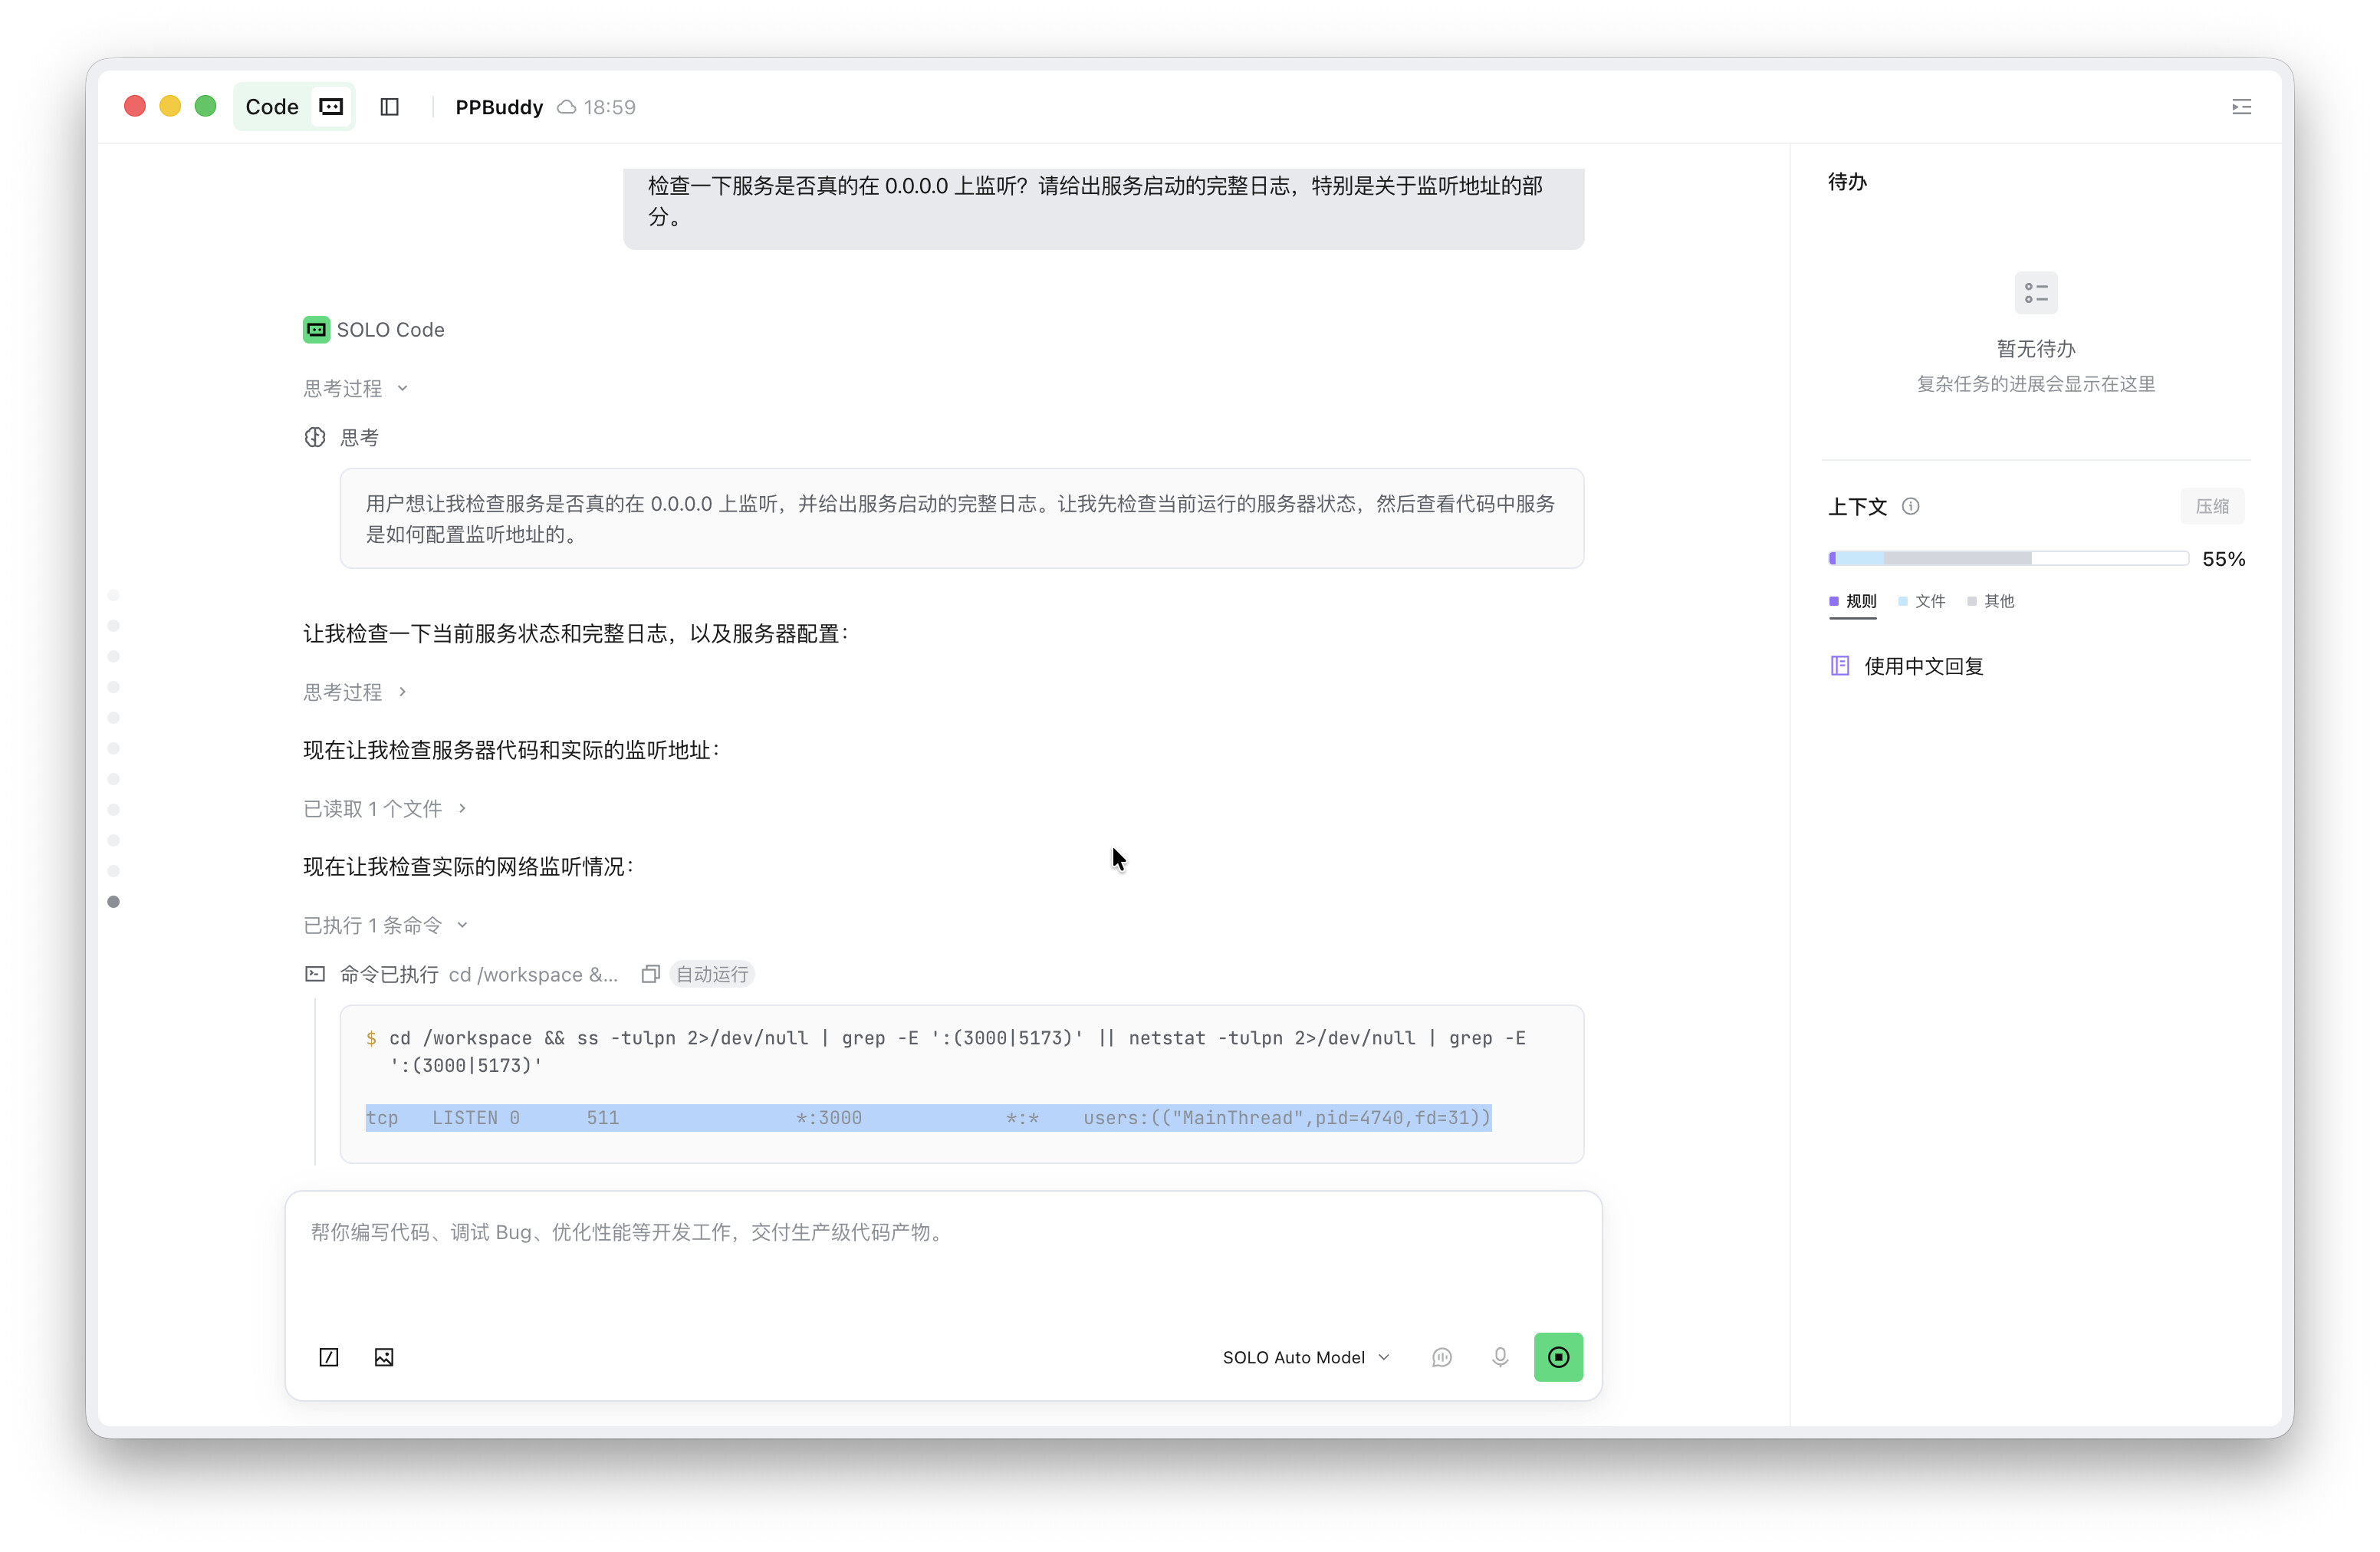Click the 待办 panel heading
The width and height of the screenshot is (2380, 1552).
click(1847, 182)
